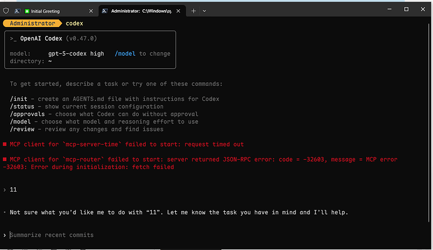
Task: Open a new terminal tab with the plus button
Action: click(193, 11)
